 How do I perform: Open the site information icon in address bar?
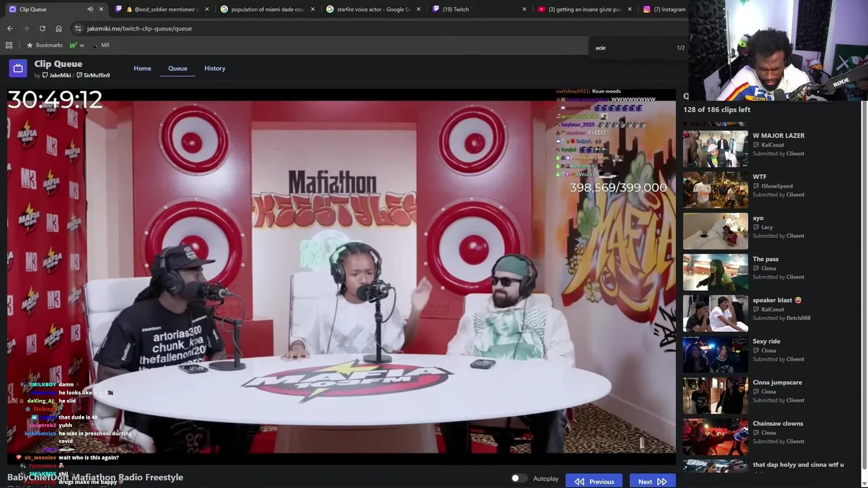click(78, 28)
